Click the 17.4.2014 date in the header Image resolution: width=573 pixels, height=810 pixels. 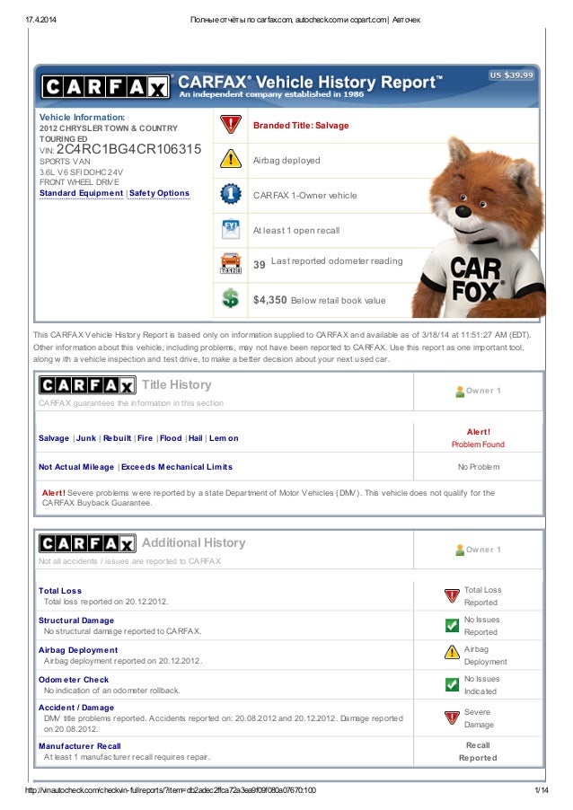[x=40, y=20]
